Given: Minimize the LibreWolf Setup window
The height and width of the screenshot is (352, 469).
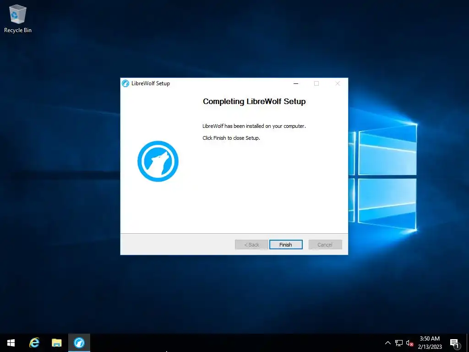Looking at the screenshot, I should click(296, 83).
